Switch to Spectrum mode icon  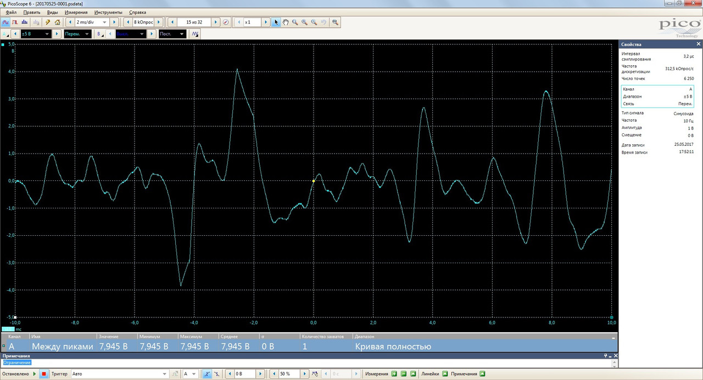pyautogui.click(x=25, y=22)
